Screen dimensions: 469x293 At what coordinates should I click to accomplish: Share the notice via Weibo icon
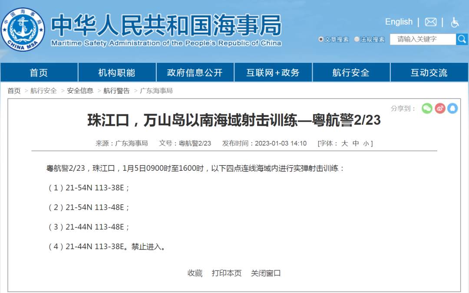[440, 108]
